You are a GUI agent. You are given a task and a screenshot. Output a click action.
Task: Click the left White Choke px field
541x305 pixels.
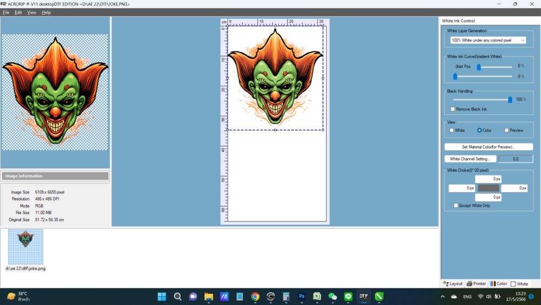click(x=461, y=188)
